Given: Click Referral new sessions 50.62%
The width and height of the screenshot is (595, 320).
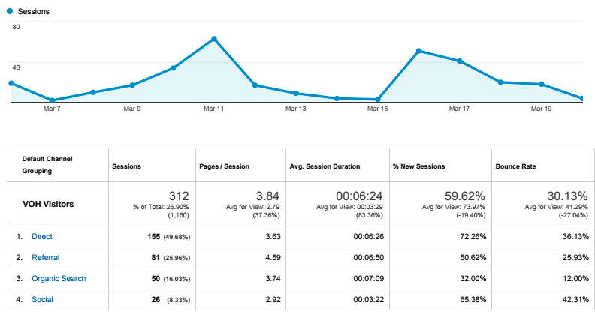Looking at the screenshot, I should click(473, 258).
